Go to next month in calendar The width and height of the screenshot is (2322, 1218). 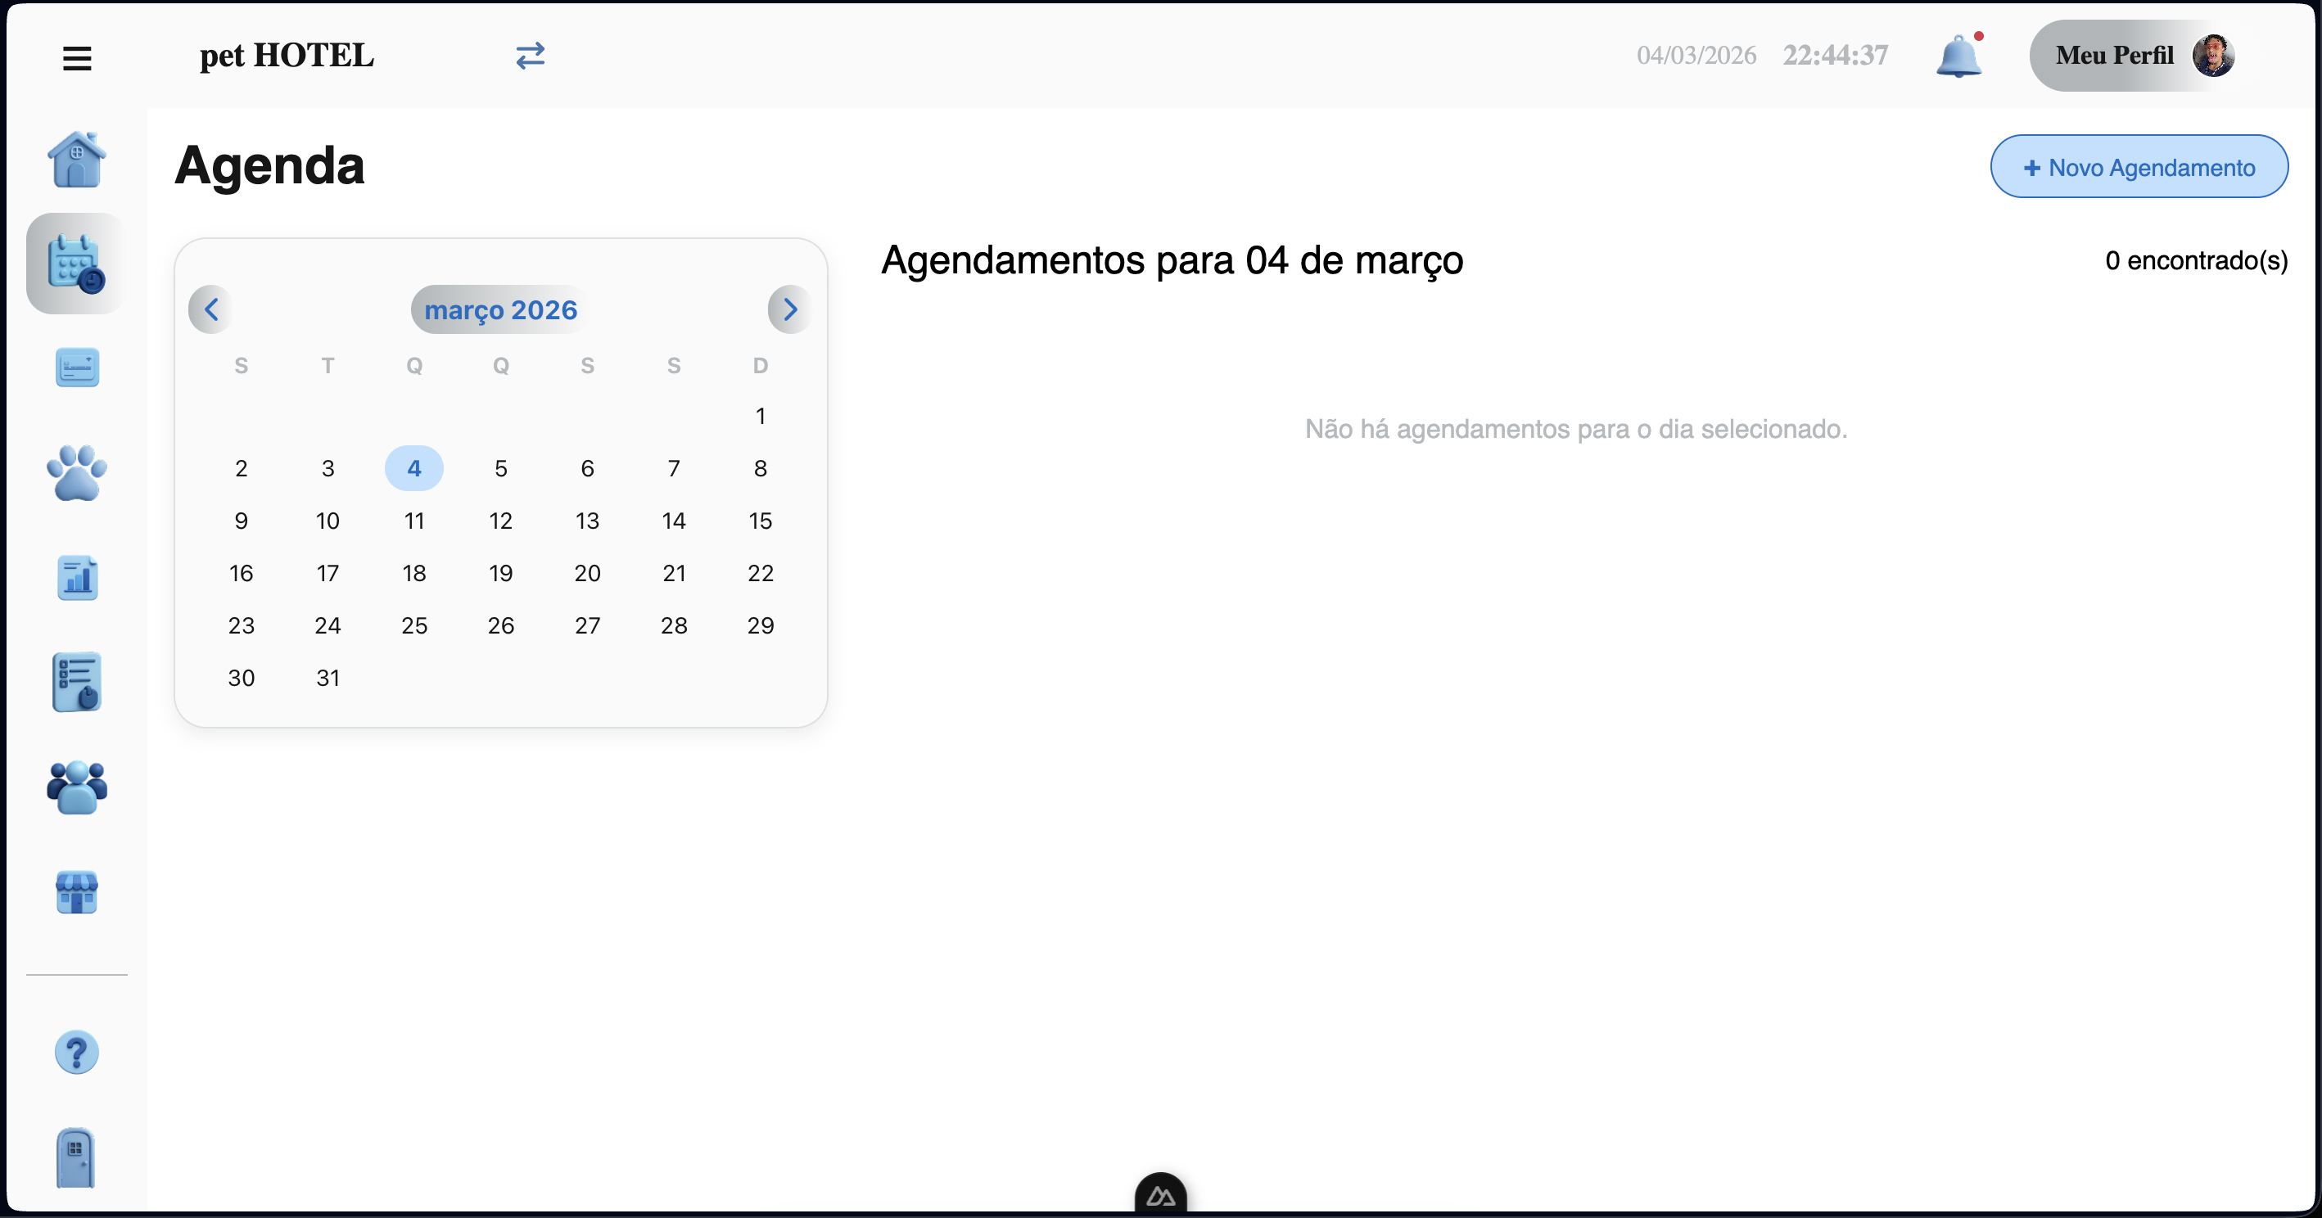tap(789, 309)
